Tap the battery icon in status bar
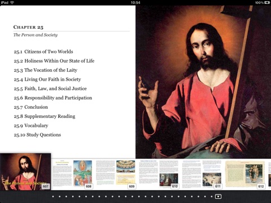271x203 pixels. coord(267,3)
